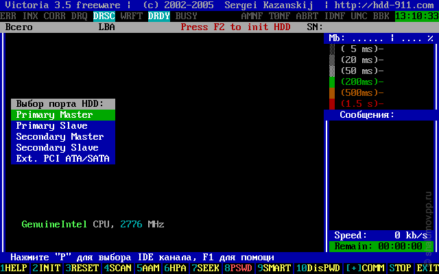This screenshot has height=274, width=439.
Task: Run 7SEEK test from bottom bar
Action: coord(205,268)
